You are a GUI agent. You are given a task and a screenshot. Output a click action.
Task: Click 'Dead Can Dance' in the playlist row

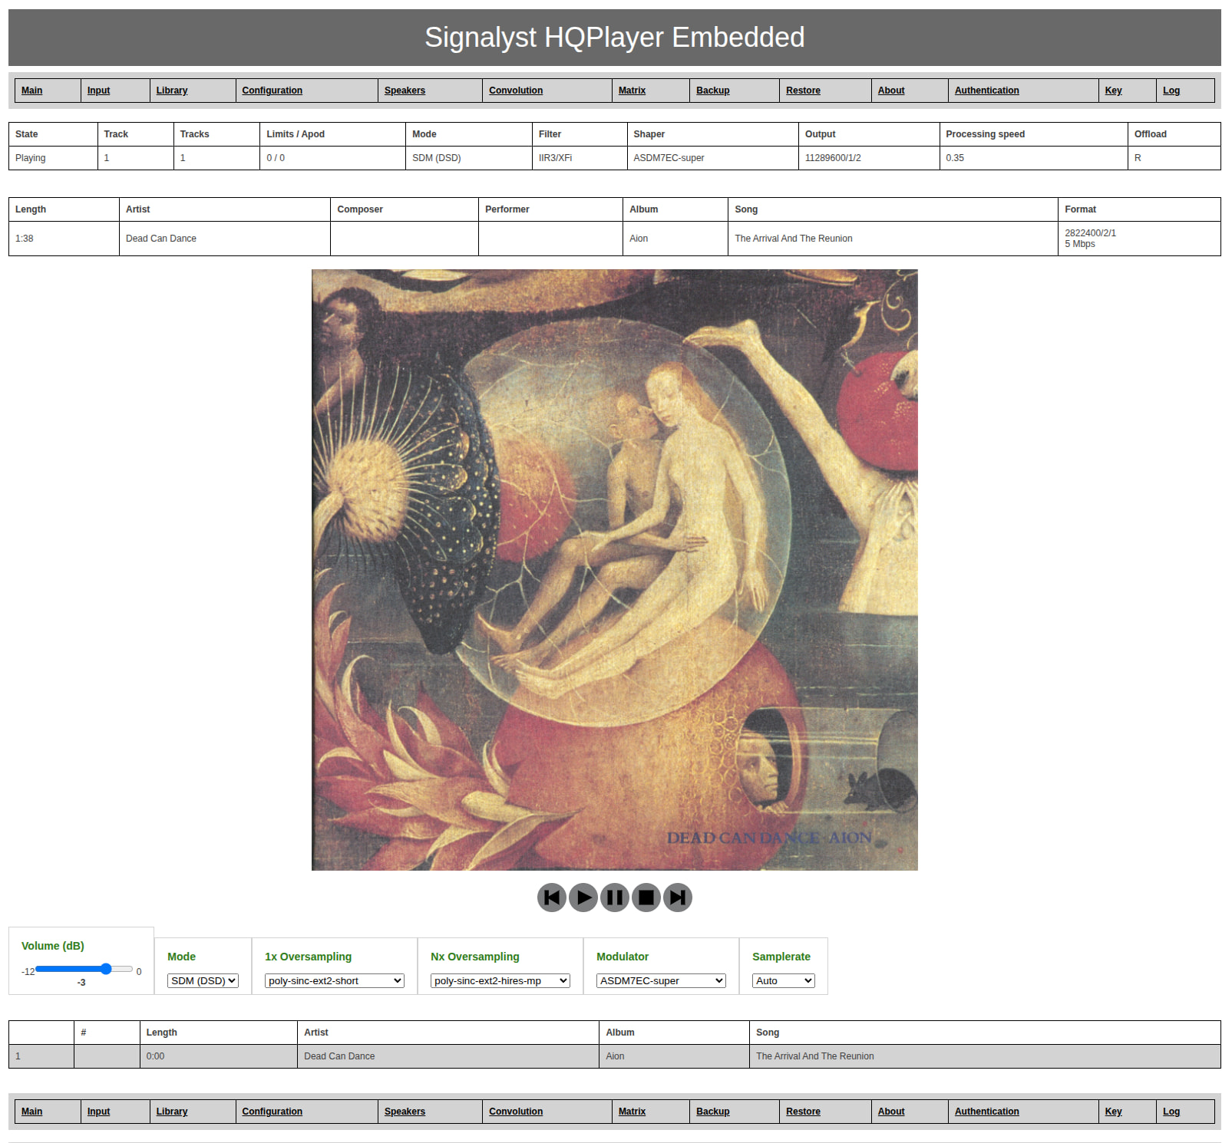pos(339,1056)
